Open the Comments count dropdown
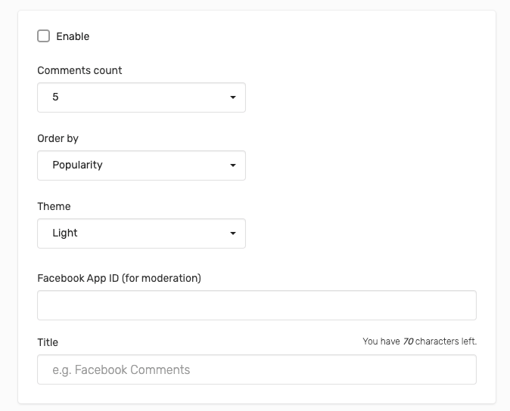 point(141,97)
